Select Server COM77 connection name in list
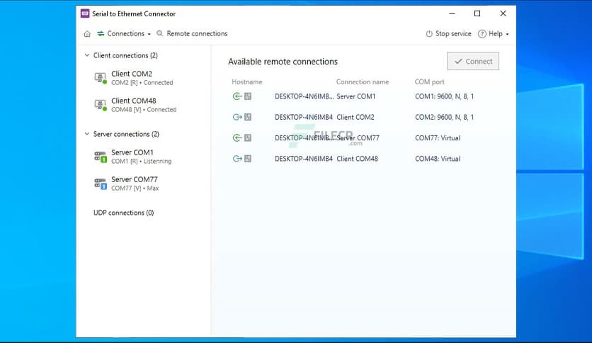Image resolution: width=592 pixels, height=343 pixels. [358, 138]
